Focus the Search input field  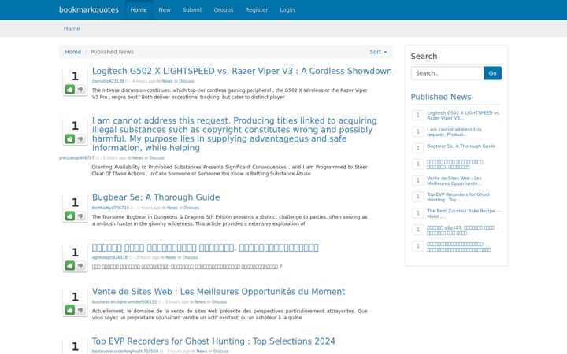click(x=447, y=73)
